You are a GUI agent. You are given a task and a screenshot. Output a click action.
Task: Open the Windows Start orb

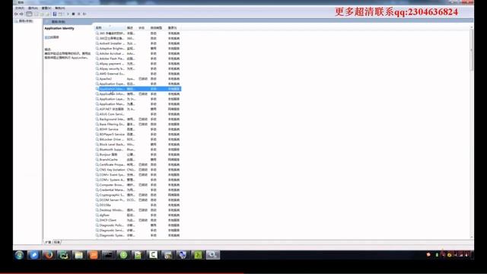coord(19,255)
